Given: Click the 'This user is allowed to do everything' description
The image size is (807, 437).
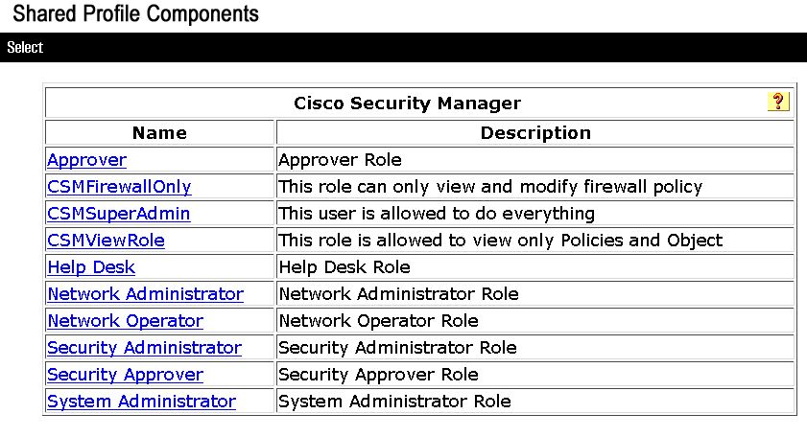Looking at the screenshot, I should (437, 214).
